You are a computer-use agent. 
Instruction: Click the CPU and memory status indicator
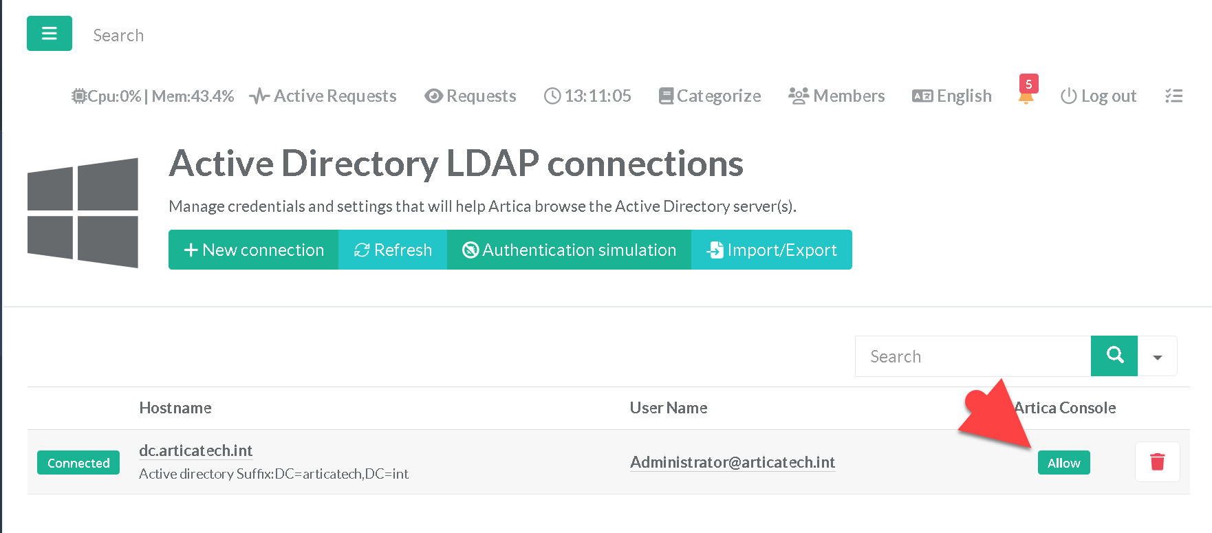pyautogui.click(x=153, y=96)
